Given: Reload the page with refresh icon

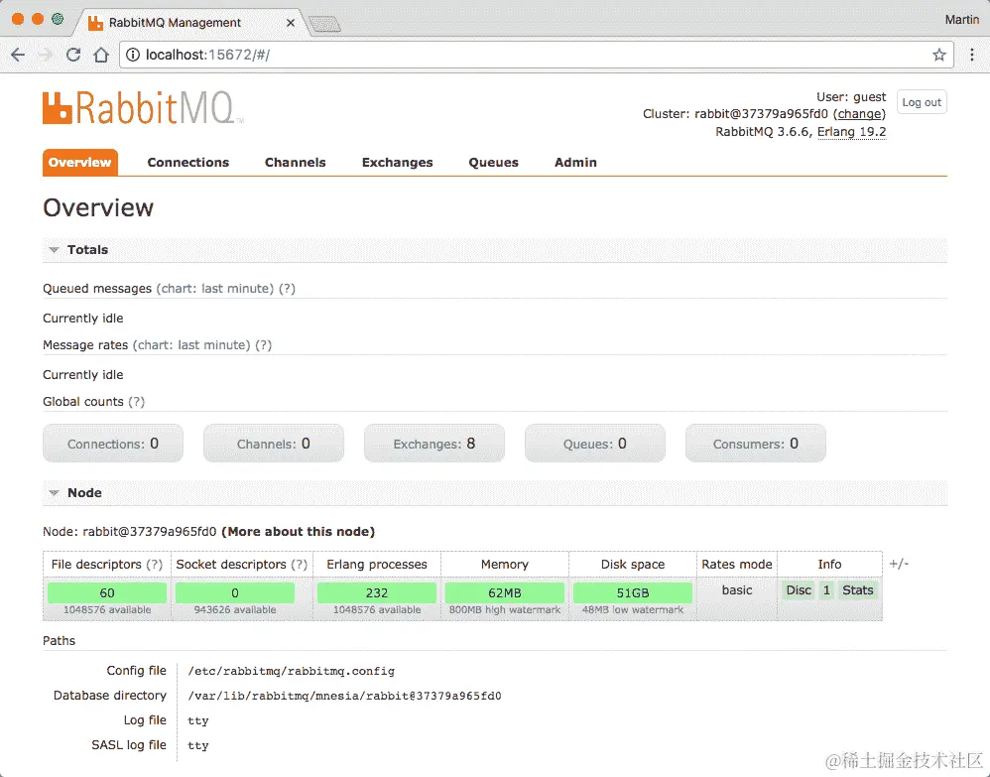Looking at the screenshot, I should [73, 55].
